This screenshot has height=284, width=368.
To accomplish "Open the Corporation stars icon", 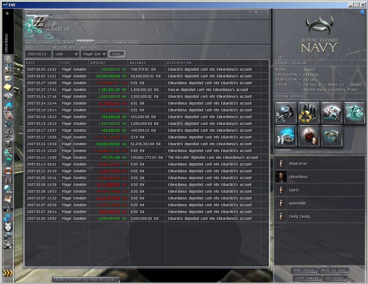I will (8, 133).
